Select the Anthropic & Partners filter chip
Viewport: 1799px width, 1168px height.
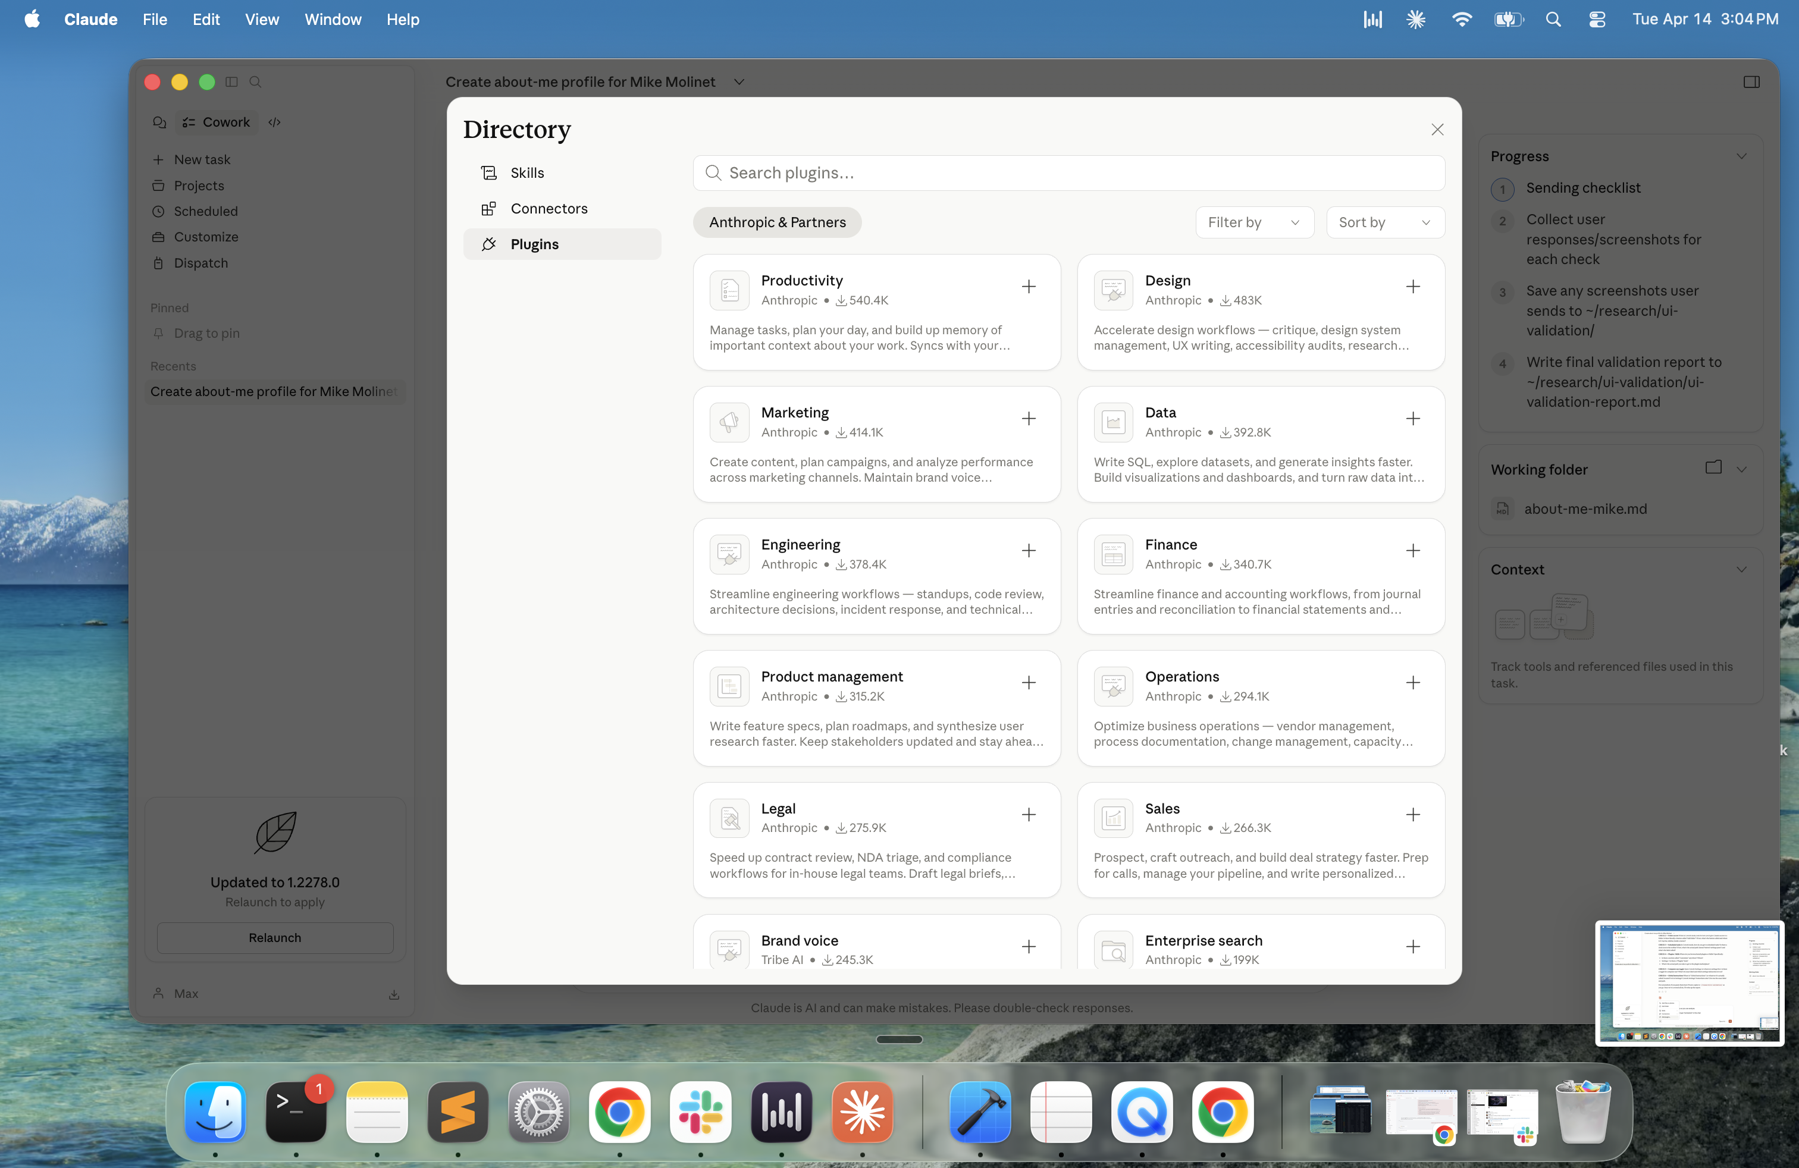coord(777,222)
